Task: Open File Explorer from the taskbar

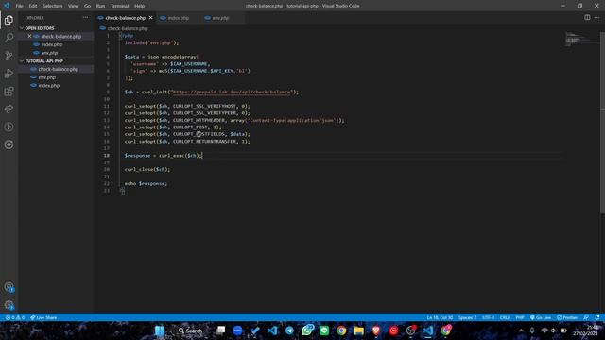Action: tap(359, 331)
